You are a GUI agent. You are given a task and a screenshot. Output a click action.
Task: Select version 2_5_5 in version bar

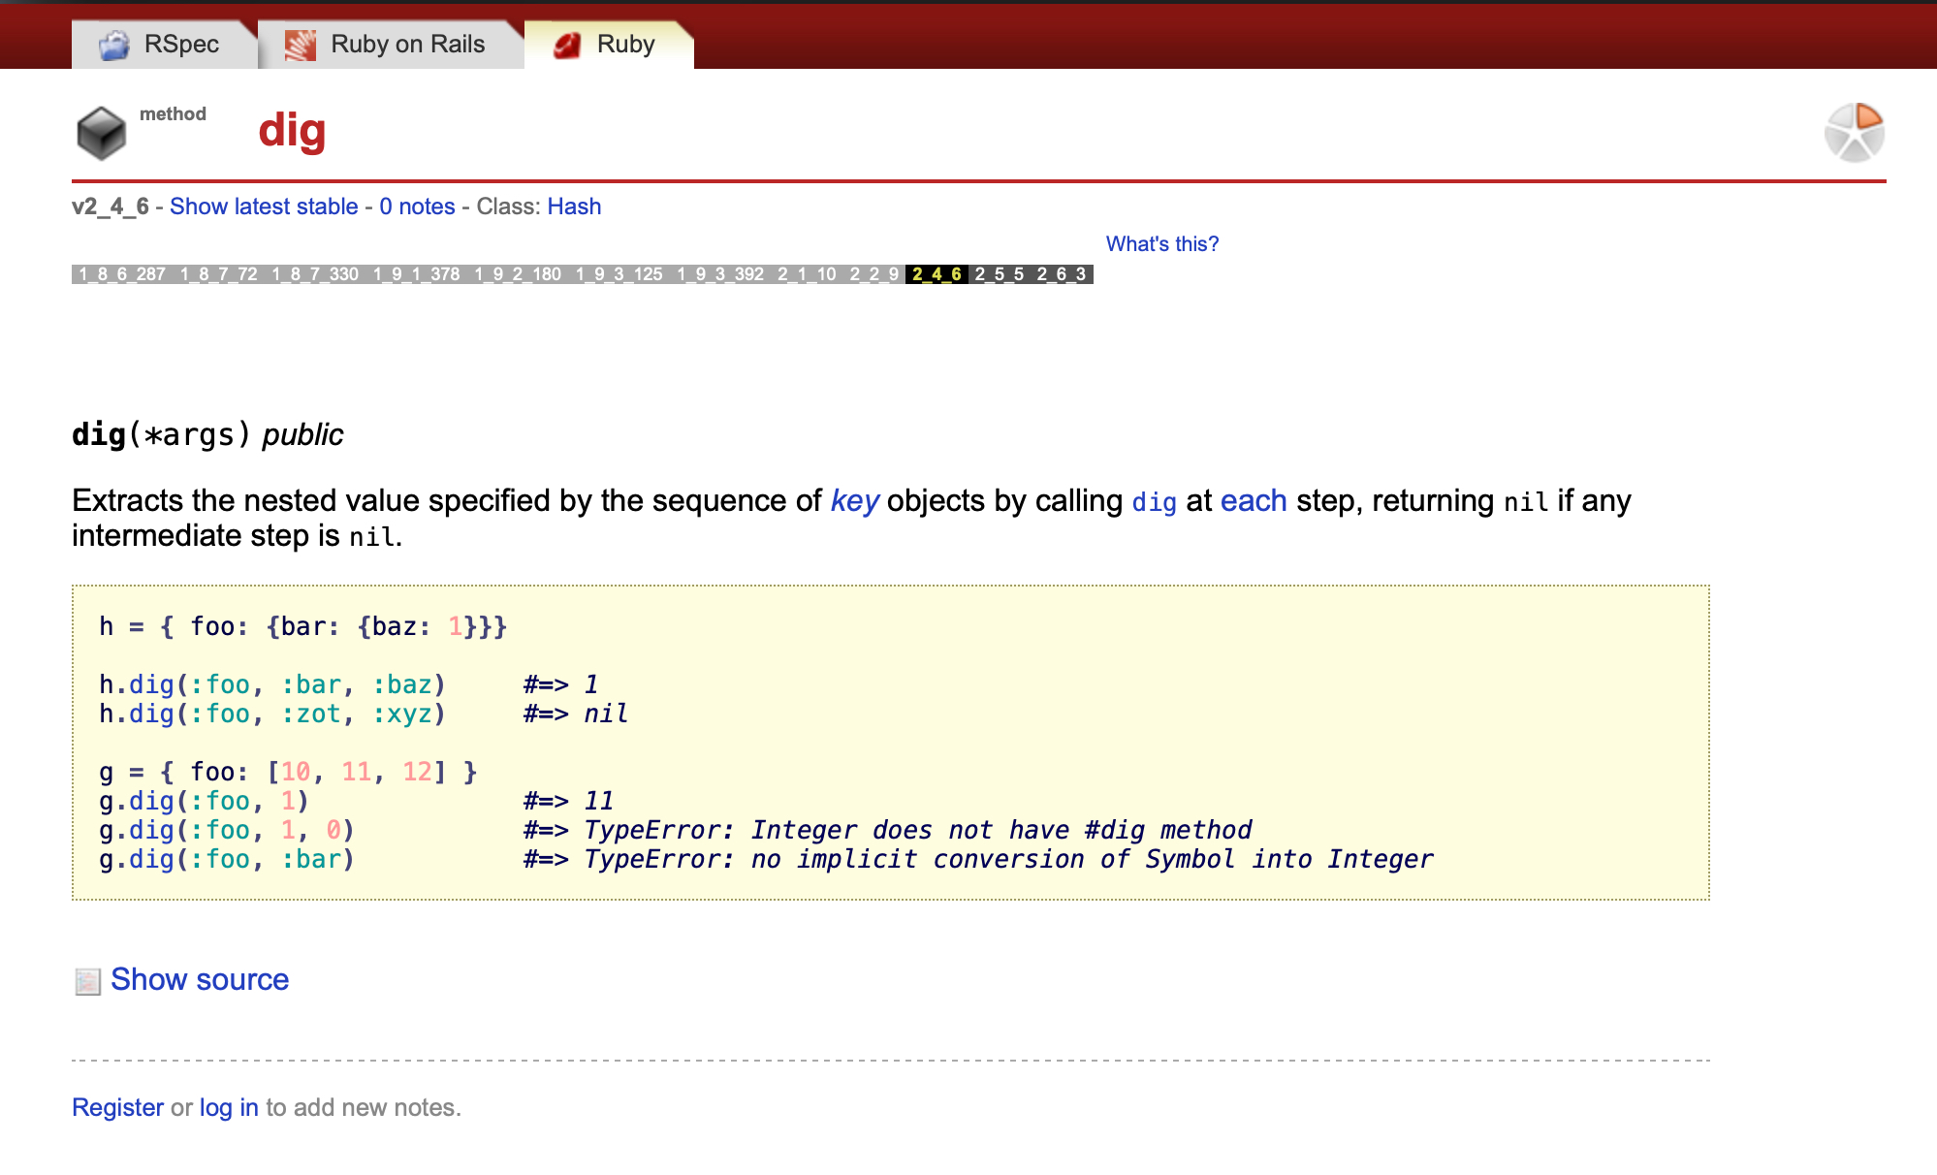click(x=999, y=274)
